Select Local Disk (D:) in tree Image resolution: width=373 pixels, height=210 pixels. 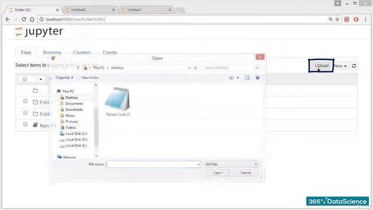pyautogui.click(x=76, y=139)
